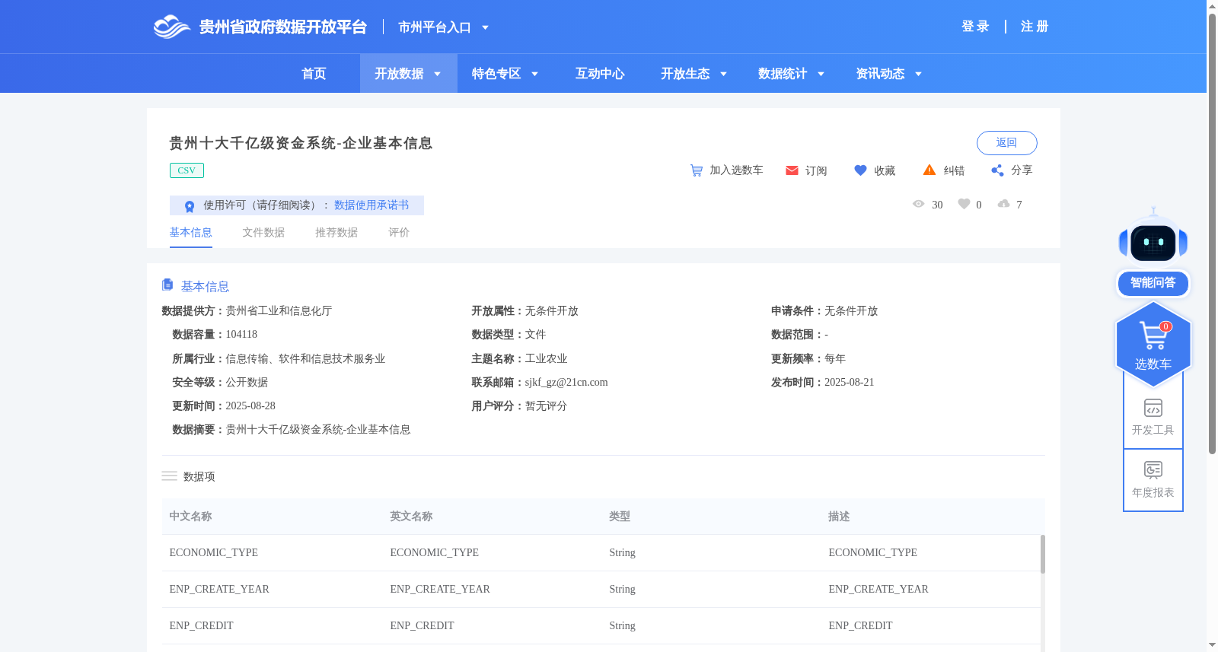Switch to the 推荐数据 tab
1218x652 pixels.
tap(336, 233)
